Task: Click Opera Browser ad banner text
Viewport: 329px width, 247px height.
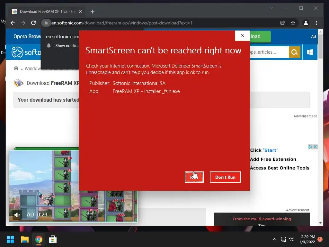Action: pyautogui.click(x=27, y=37)
